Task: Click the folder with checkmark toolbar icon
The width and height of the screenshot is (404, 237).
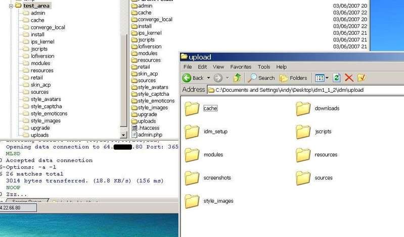Action: click(362, 78)
